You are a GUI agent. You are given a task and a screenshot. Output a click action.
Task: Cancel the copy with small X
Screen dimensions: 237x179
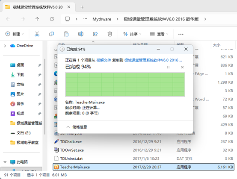coord(182,67)
